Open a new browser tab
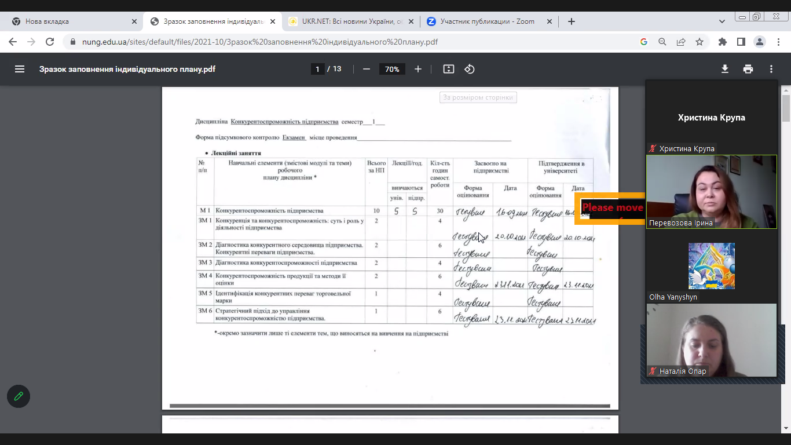Image resolution: width=791 pixels, height=445 pixels. 572,21
